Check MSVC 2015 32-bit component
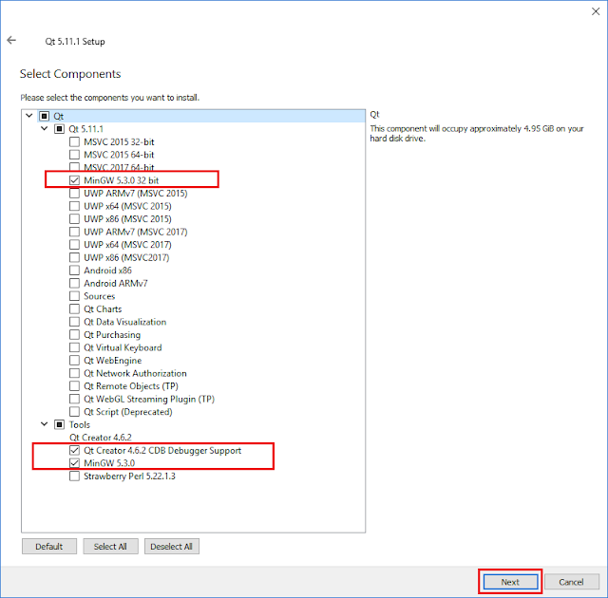608x598 pixels. [x=74, y=141]
